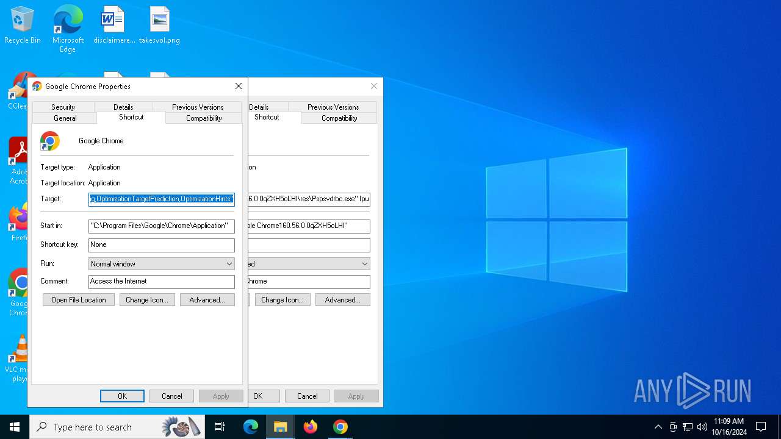This screenshot has height=439, width=781.
Task: Open the Compatibility tab in the back dialog
Action: click(339, 118)
